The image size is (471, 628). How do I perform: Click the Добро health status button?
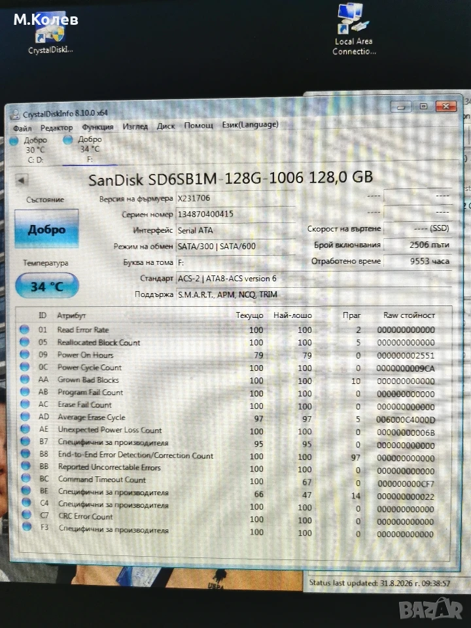pos(46,229)
